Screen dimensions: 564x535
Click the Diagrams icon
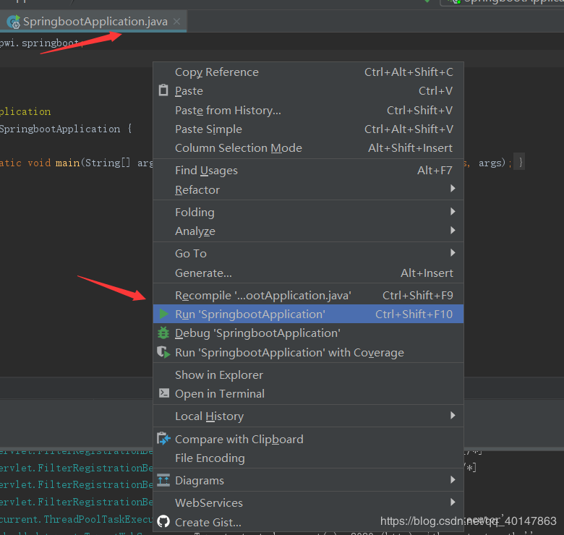pyautogui.click(x=163, y=481)
